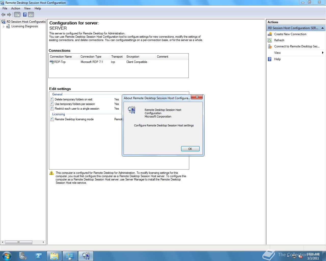Click the green Refresh icon
The width and height of the screenshot is (326, 261).
pos(270,40)
